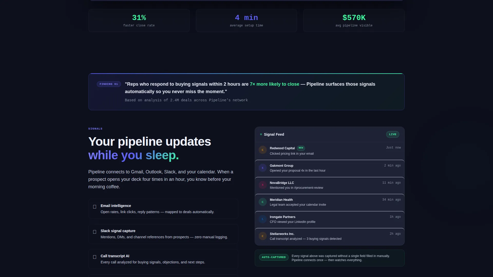Click the Oakmont Group avatar icon
This screenshot has height=277, width=493.
tap(262, 168)
